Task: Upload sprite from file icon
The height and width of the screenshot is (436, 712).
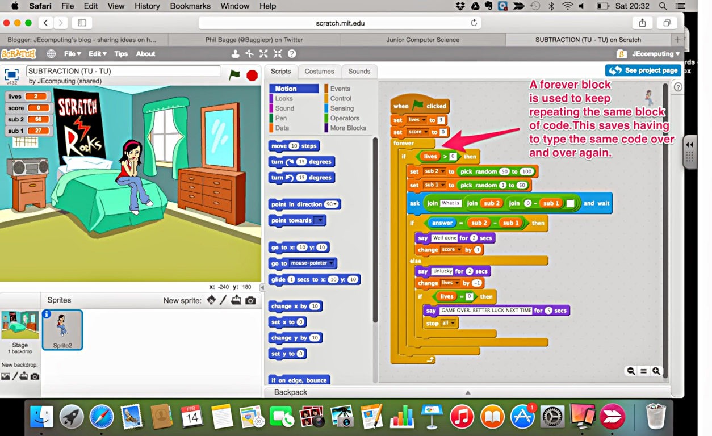Action: tap(236, 300)
